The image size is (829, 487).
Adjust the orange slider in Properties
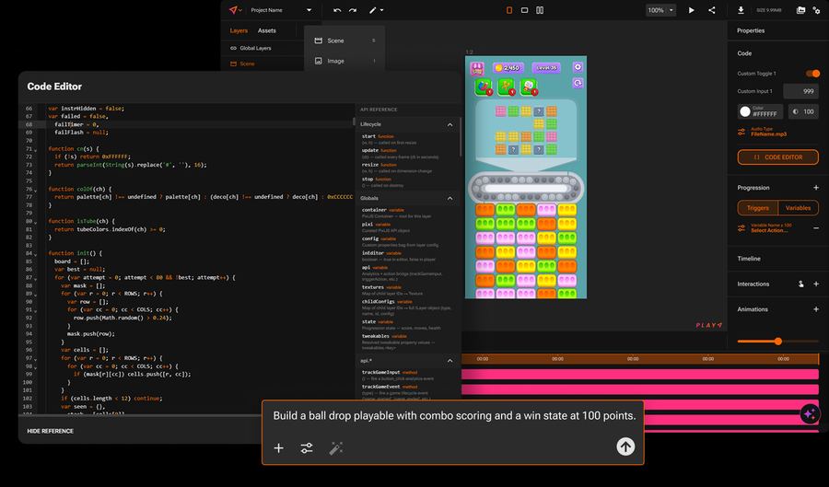pyautogui.click(x=777, y=342)
